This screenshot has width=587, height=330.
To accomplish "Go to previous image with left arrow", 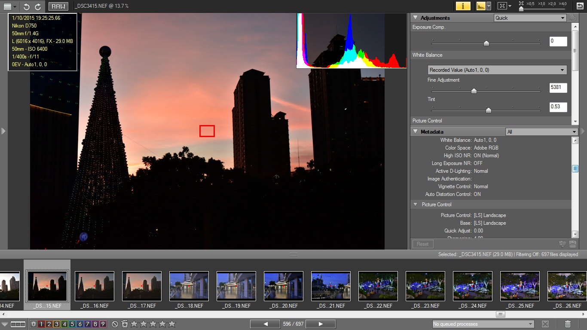I will coord(265,324).
